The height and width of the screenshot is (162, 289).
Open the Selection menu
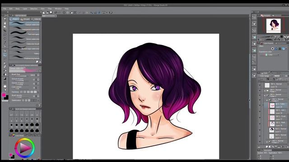(34, 9)
